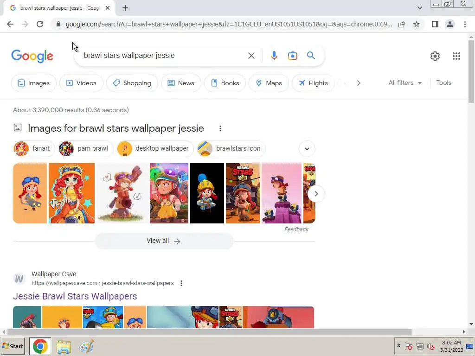Open the side panel icon
Screen dimensions: 475x356
coord(435,24)
